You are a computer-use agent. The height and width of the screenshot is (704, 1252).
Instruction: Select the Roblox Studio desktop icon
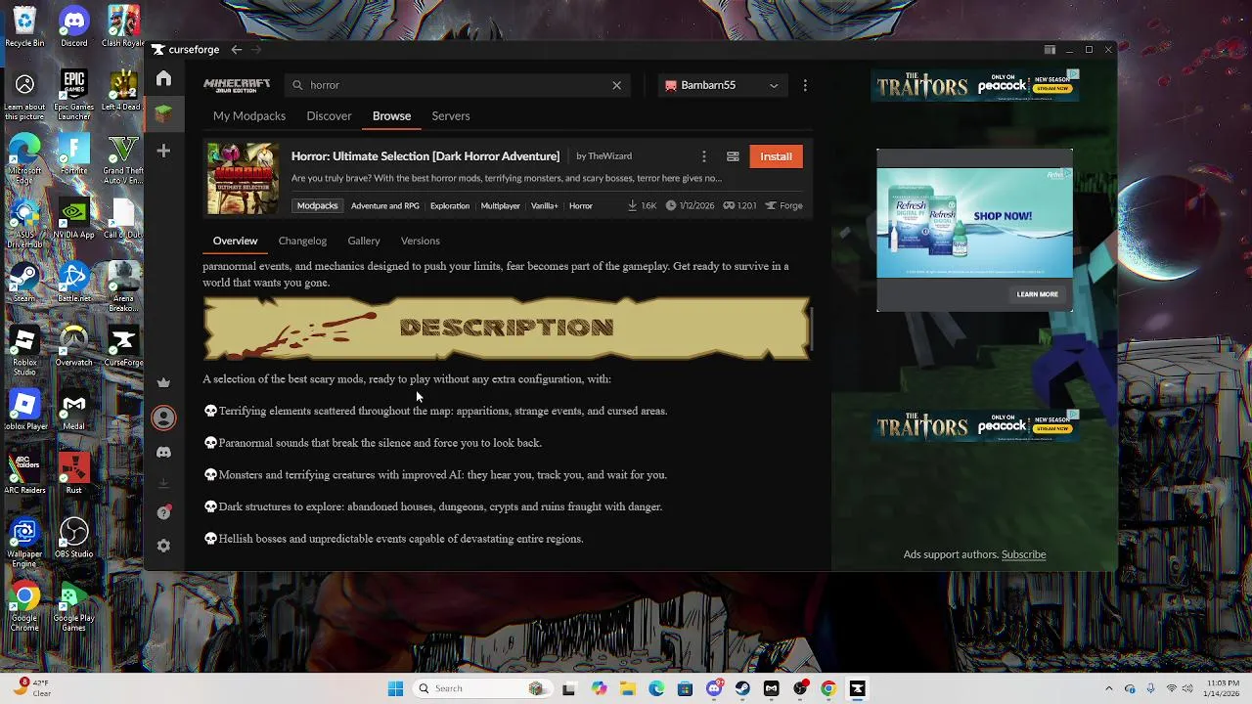click(x=24, y=350)
